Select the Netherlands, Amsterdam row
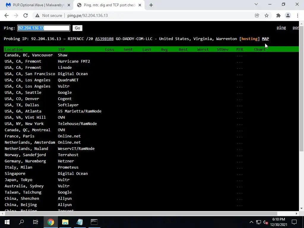Image resolution: width=304 pixels, height=228 pixels. [151, 142]
